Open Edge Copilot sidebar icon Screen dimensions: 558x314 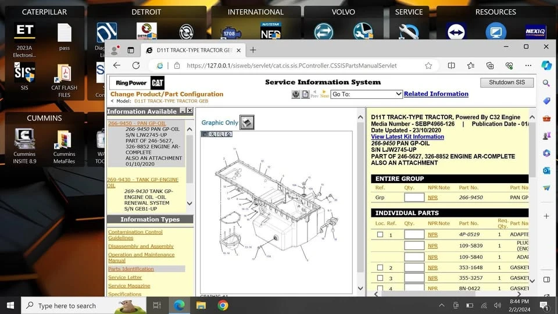pyautogui.click(x=546, y=66)
